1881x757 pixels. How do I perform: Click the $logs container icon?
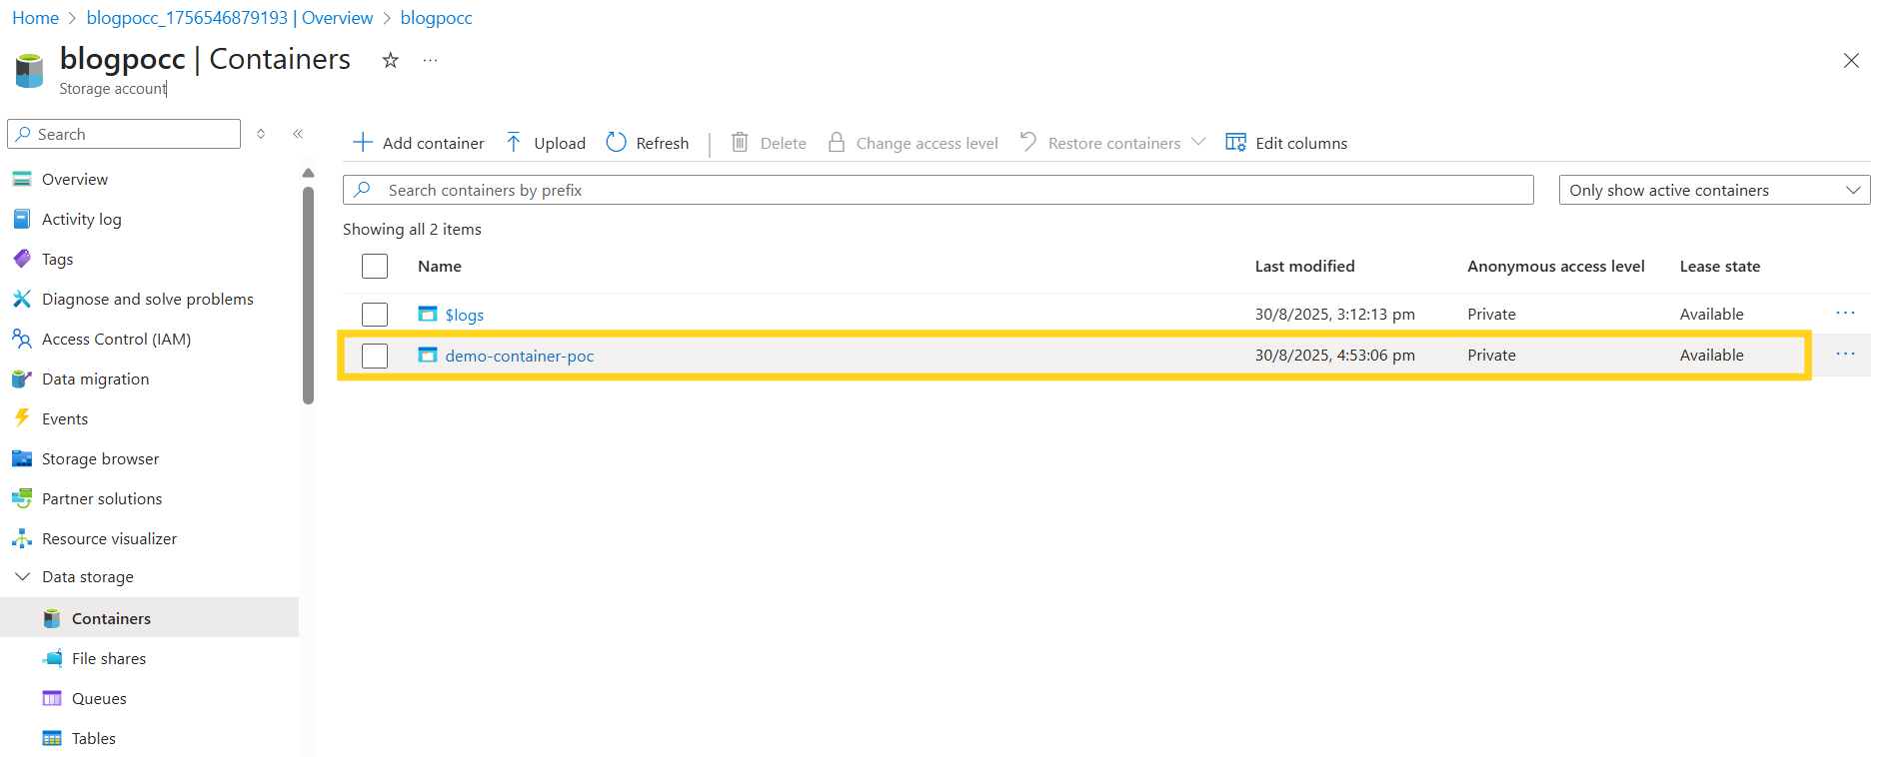[x=428, y=315]
